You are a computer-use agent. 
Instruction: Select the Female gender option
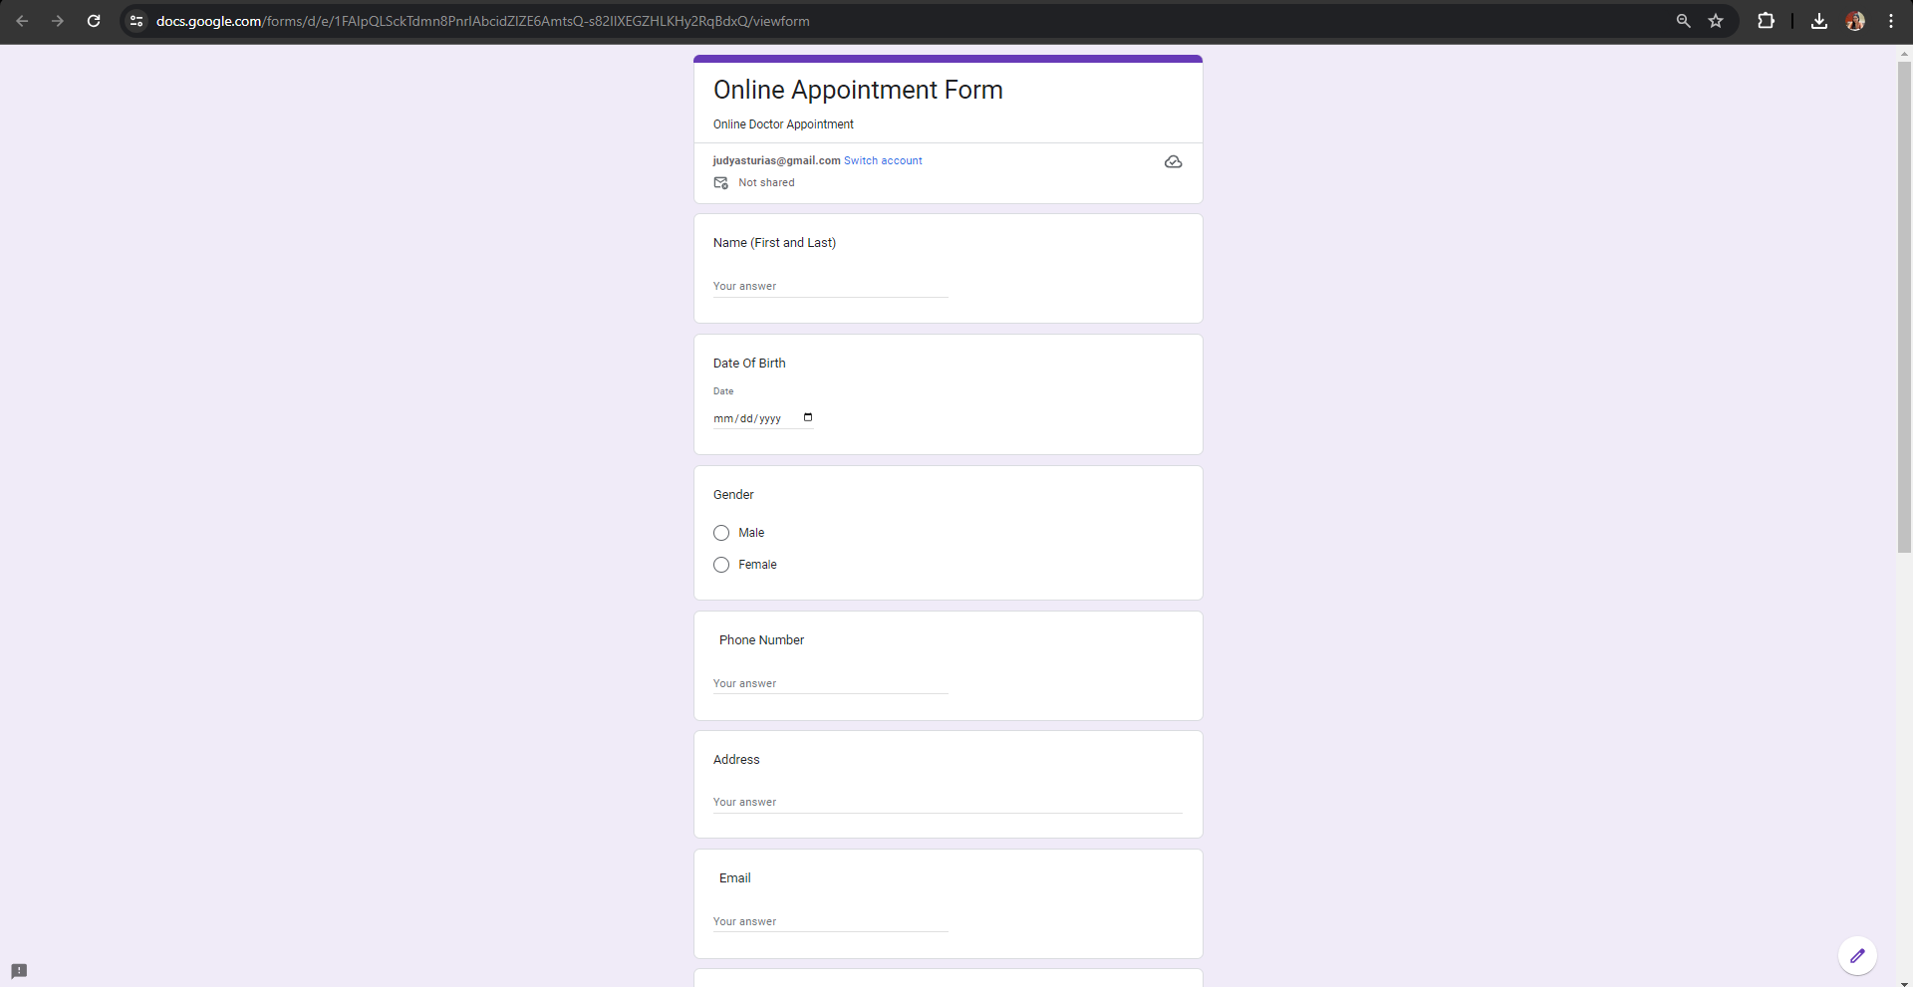(x=720, y=565)
